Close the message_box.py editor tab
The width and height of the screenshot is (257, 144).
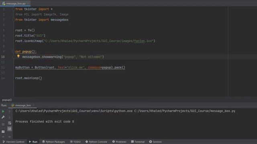click(28, 4)
